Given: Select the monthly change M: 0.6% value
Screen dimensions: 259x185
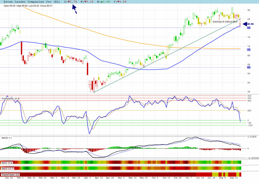Looking at the screenshot, I should (x=103, y=2).
